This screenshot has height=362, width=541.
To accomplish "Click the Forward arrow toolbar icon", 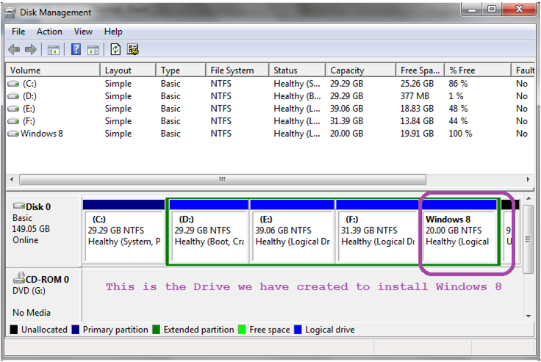I will click(x=31, y=50).
